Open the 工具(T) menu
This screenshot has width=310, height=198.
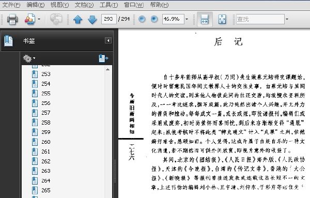(109, 5)
